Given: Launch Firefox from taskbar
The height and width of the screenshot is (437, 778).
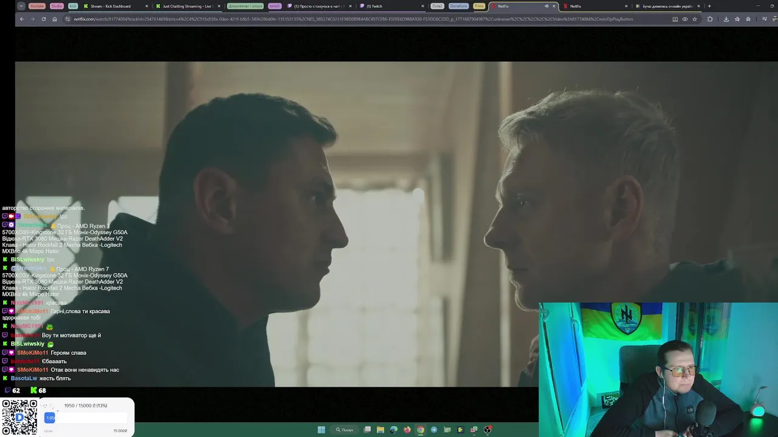Looking at the screenshot, I should pos(407,430).
